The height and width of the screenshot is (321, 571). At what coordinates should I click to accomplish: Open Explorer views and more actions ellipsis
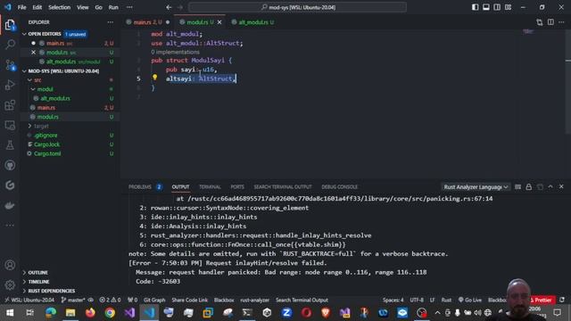point(111,22)
